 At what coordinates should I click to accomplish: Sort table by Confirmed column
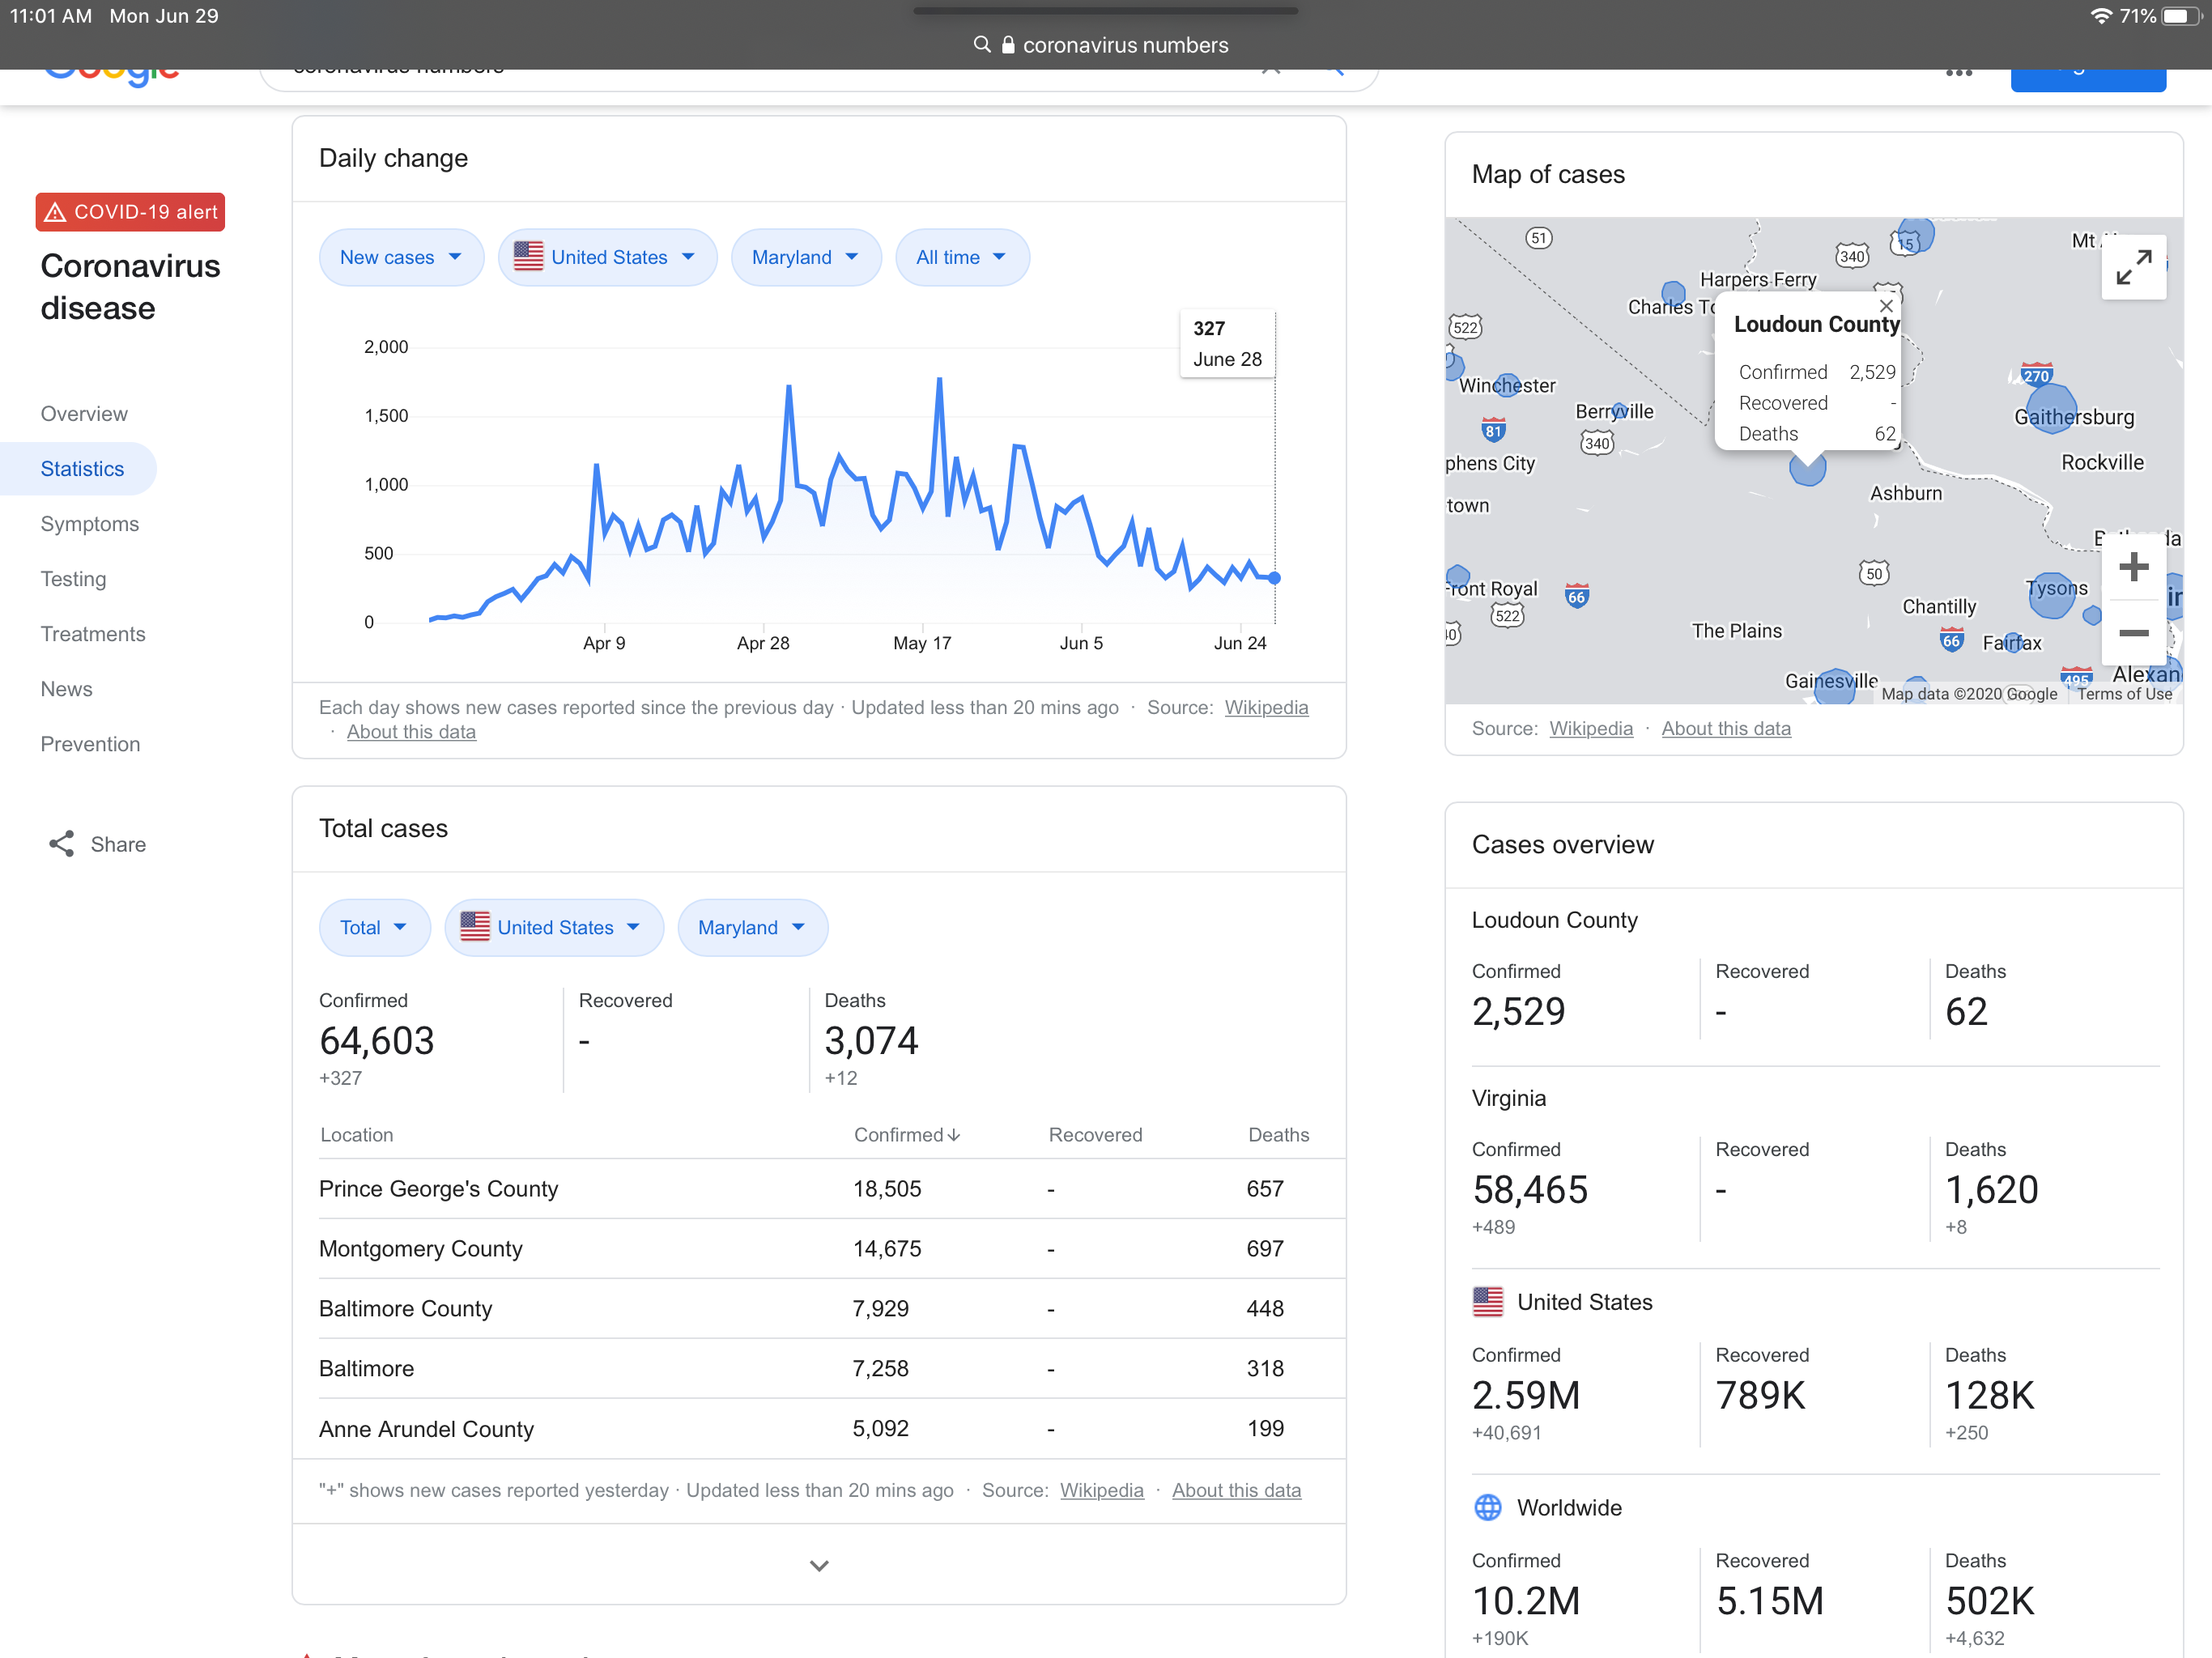(906, 1135)
